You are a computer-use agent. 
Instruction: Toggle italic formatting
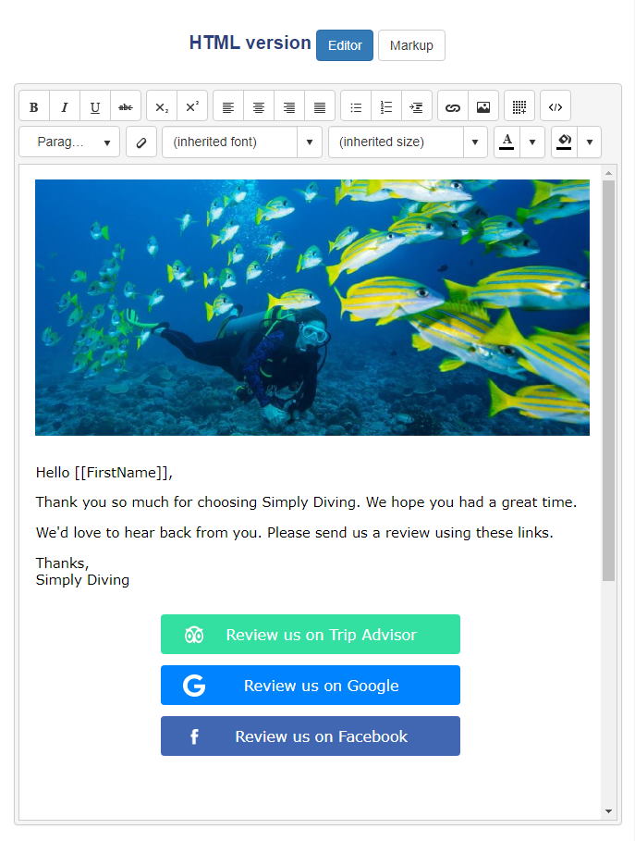(65, 106)
